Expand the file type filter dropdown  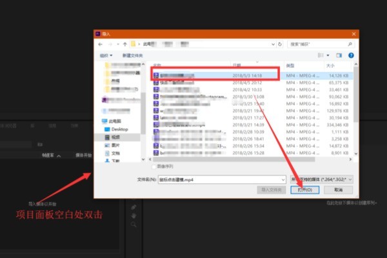[x=319, y=179]
